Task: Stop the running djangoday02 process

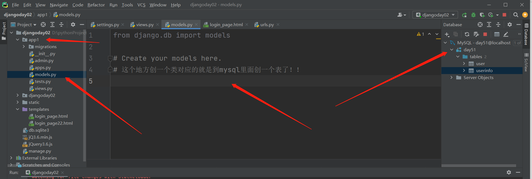Action: 504,15
